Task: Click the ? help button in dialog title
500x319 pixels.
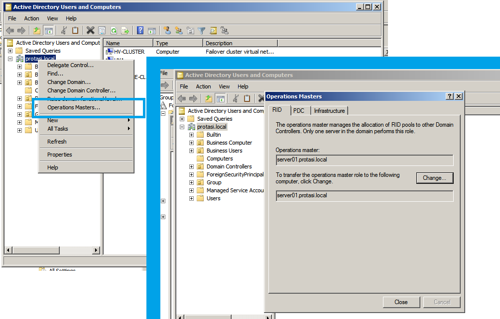Action: pos(449,96)
